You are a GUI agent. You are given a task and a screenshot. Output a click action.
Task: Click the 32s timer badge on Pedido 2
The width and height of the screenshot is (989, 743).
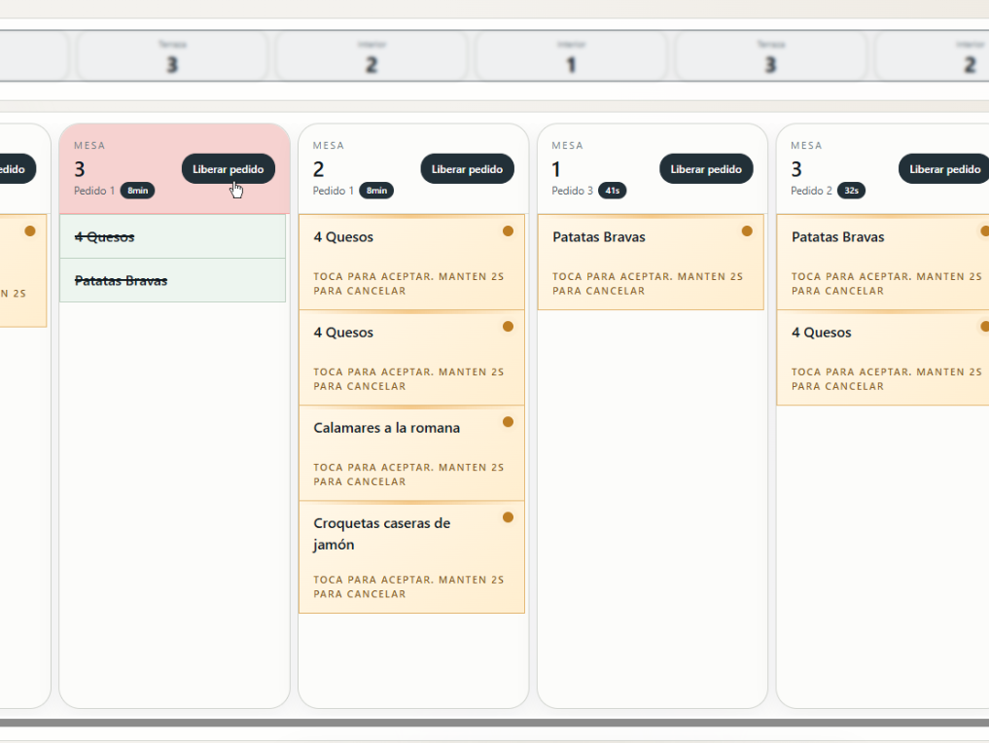851,191
